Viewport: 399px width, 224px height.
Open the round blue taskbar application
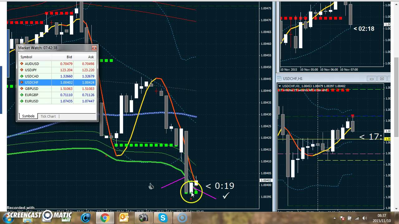coord(182,218)
